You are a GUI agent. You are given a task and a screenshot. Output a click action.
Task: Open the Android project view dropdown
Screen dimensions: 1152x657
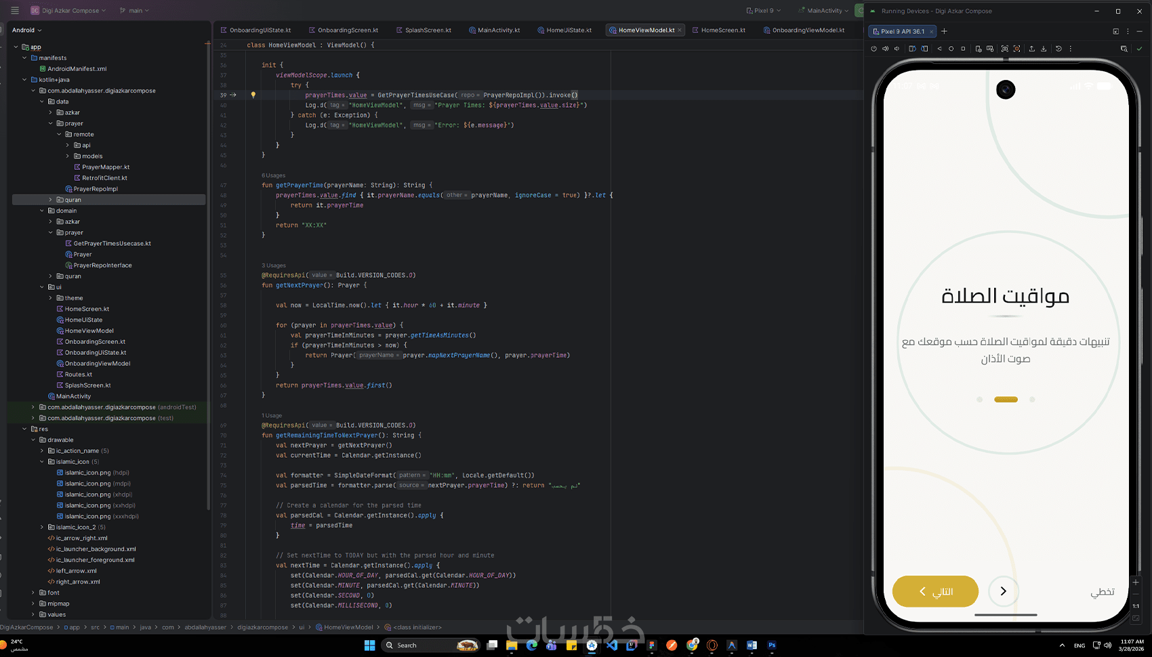click(26, 30)
